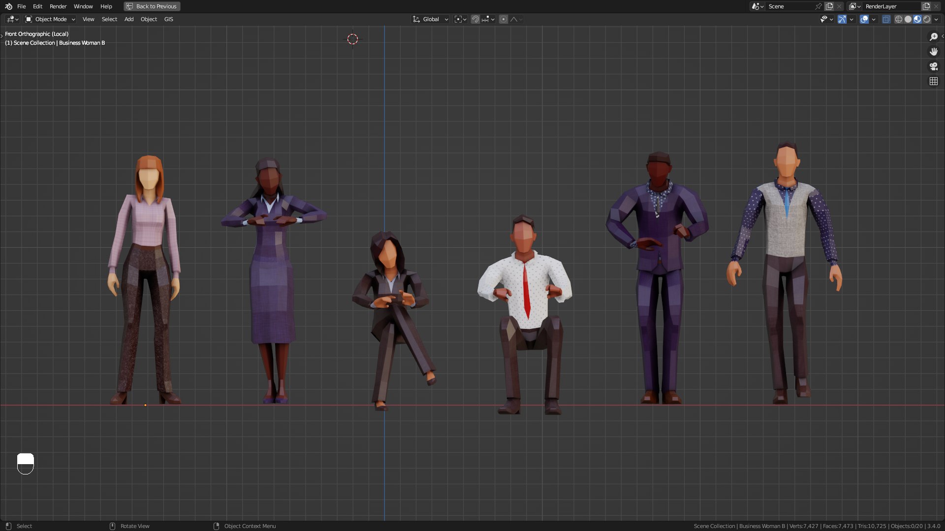Toggle the snapping magnet icon
The height and width of the screenshot is (531, 945).
[x=475, y=19]
